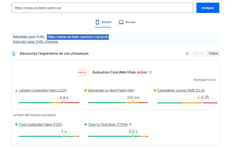
Task: Click the 0,25 CLS value
Action: pos(205,97)
